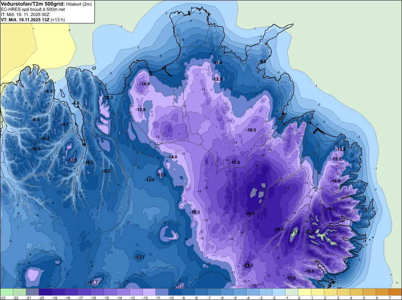Viewport: 402px width, 300px height.
Task: Select the -9.2 temperature value
Action: point(107,171)
